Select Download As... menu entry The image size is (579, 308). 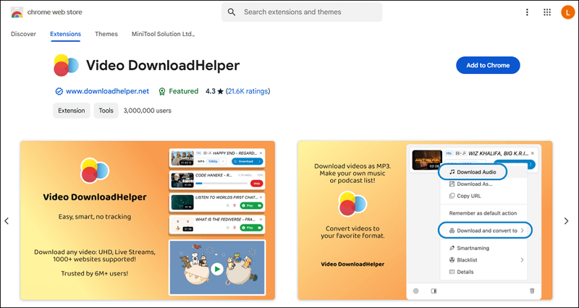click(x=470, y=184)
